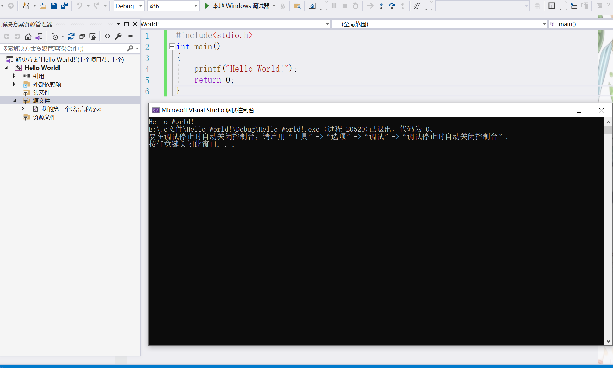The width and height of the screenshot is (613, 368).
Task: Open the Debug configuration dropdown
Action: [x=129, y=6]
